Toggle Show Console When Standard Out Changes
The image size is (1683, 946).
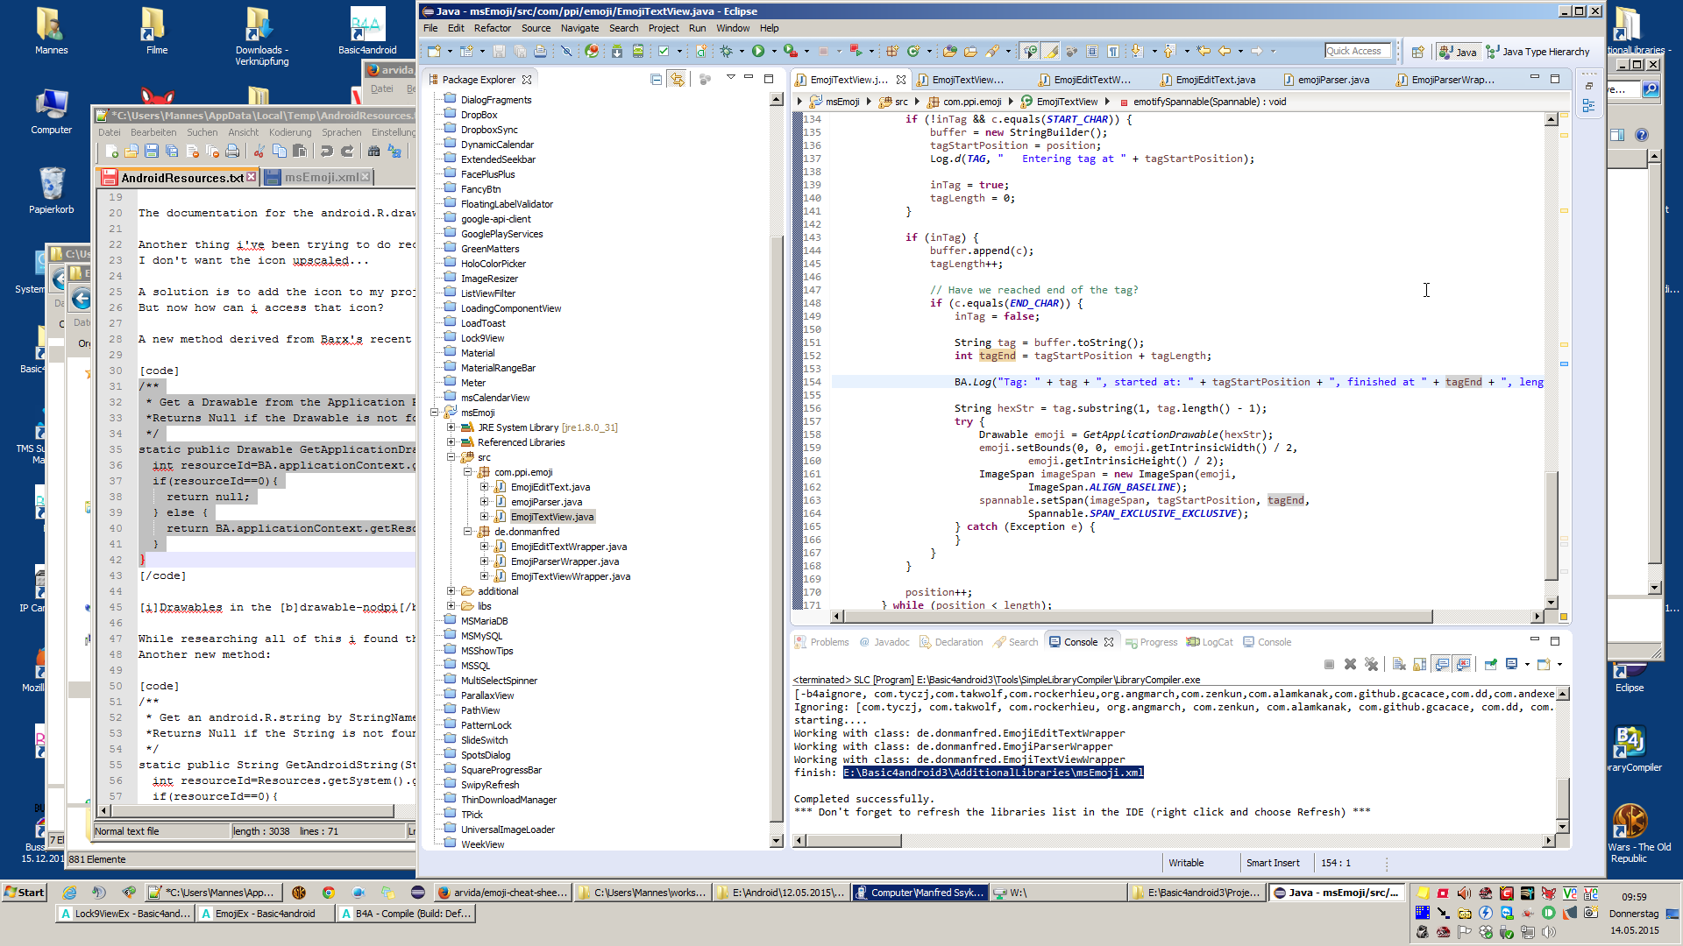[x=1442, y=664]
